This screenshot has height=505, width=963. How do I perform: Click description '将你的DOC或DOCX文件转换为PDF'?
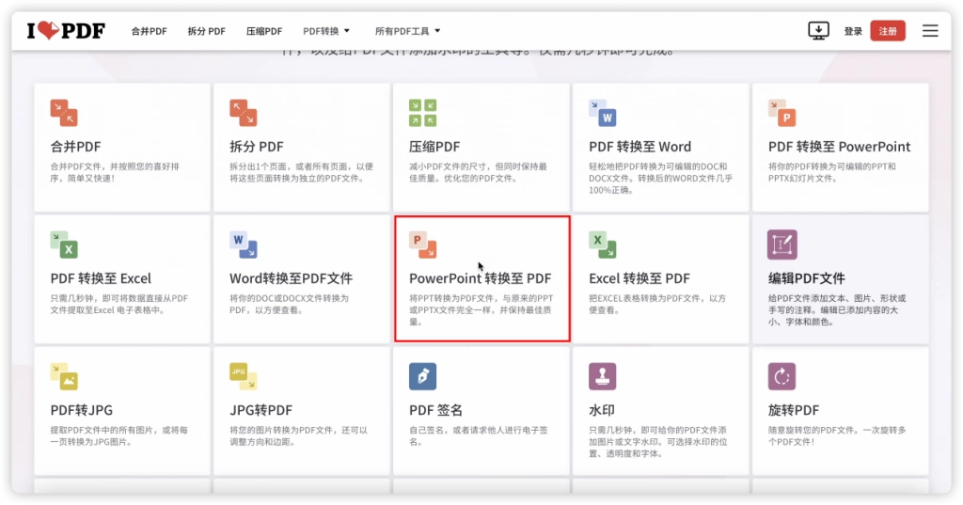[x=290, y=304]
